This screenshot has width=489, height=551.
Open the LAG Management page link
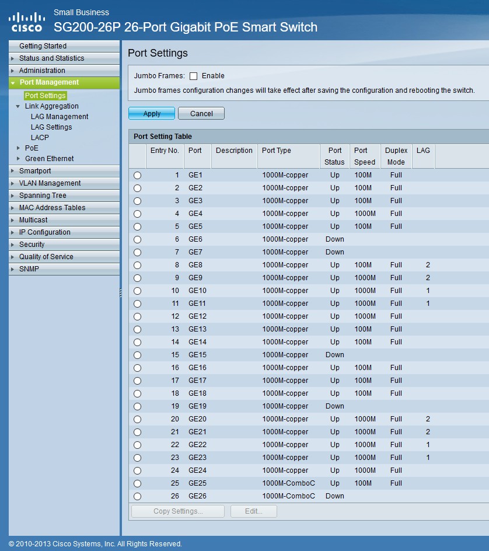60,117
